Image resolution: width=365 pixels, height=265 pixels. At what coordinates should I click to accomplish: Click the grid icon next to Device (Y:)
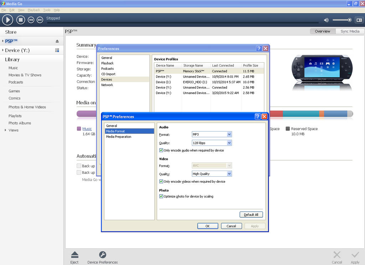57,50
